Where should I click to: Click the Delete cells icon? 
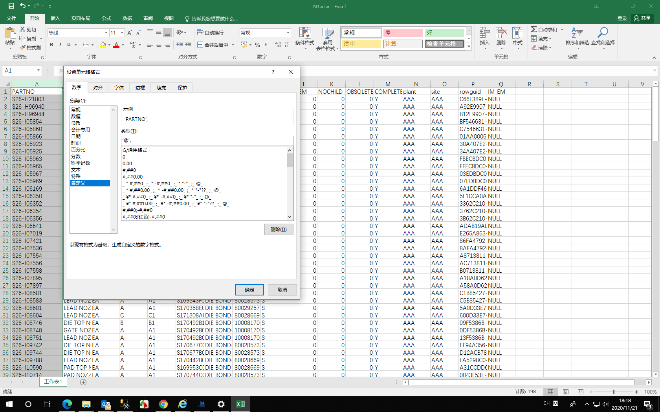point(501,33)
